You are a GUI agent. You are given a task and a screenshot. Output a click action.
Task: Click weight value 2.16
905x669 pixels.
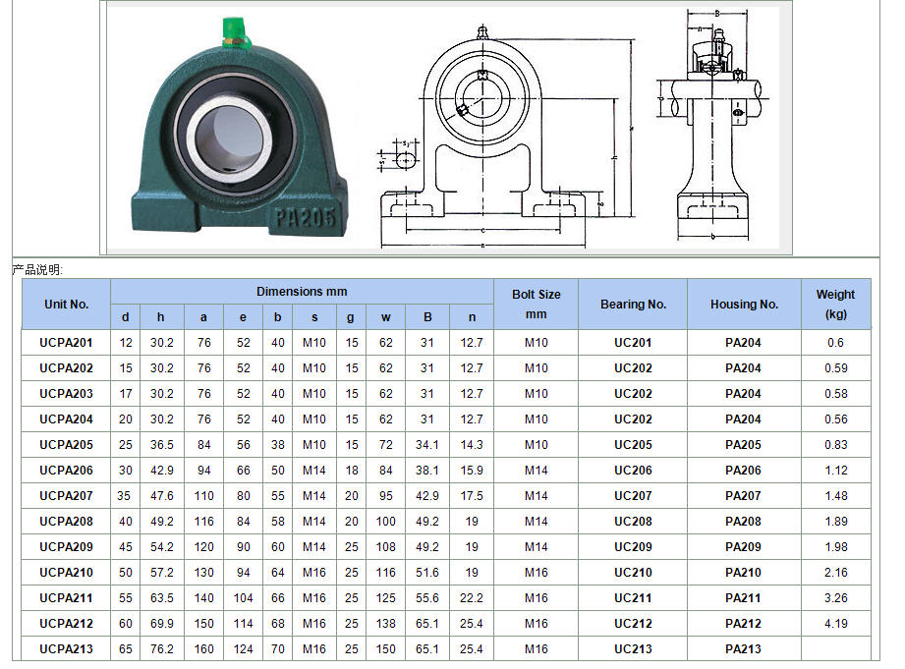(x=836, y=572)
